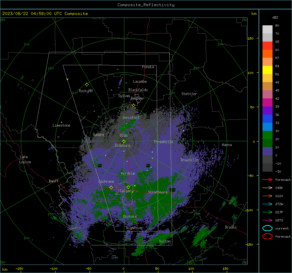
Task: Select the bright green 20–30 dBZ swatch
Action: point(267,135)
